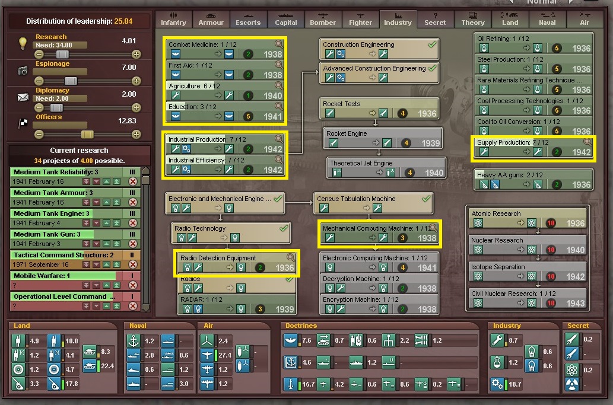Select Oil Refining technology
Viewport: 613px width, 405px height.
[x=533, y=43]
